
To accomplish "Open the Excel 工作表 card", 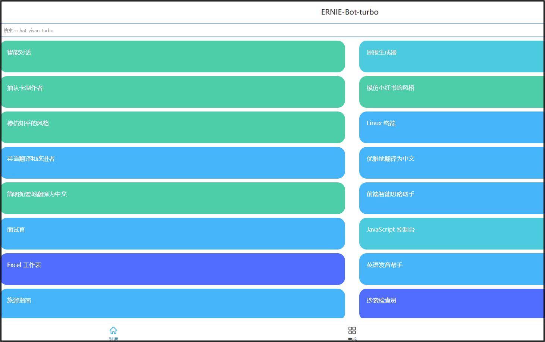I will [x=173, y=269].
